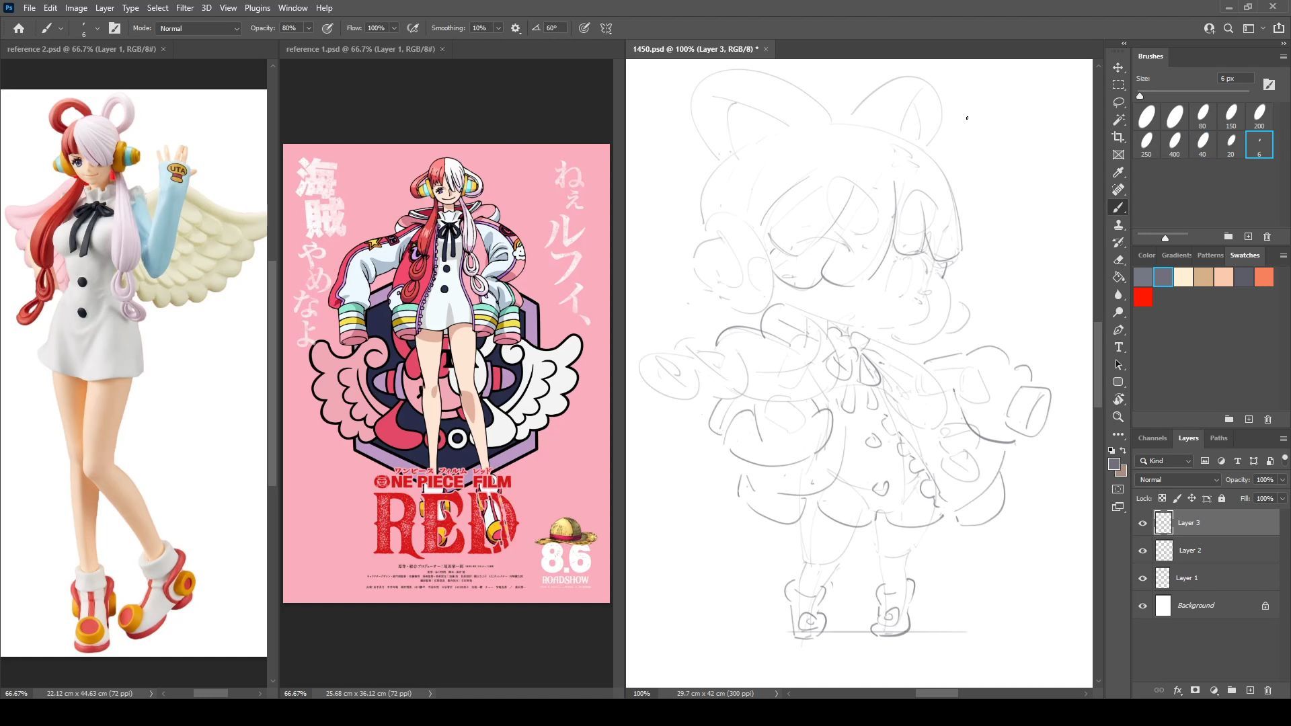Create new group folder in Layers panel

coord(1232,690)
